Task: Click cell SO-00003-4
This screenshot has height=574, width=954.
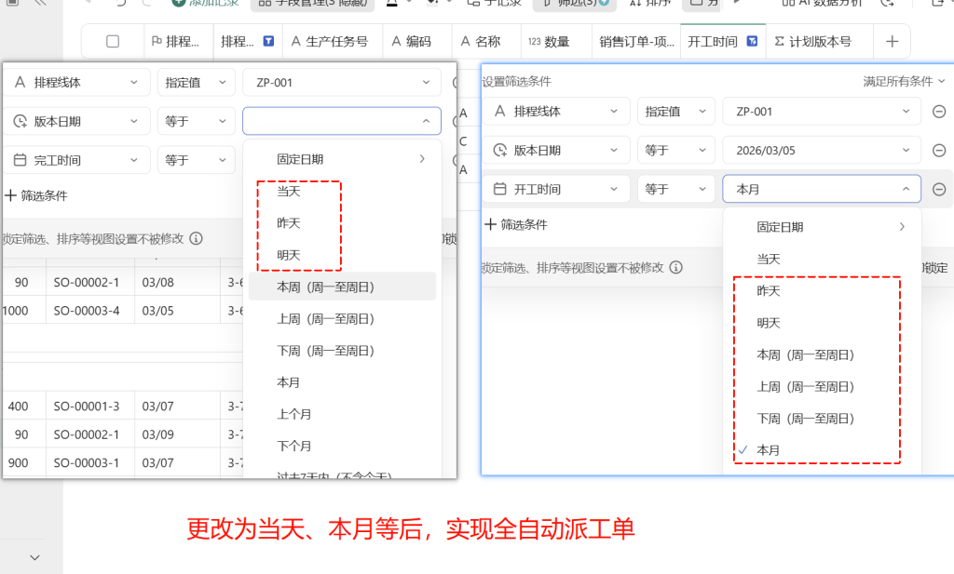Action: pyautogui.click(x=90, y=311)
